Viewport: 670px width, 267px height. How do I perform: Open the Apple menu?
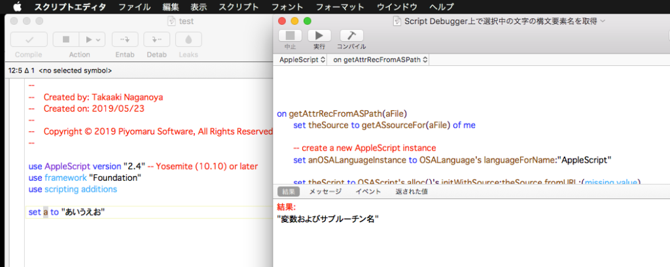[17, 7]
